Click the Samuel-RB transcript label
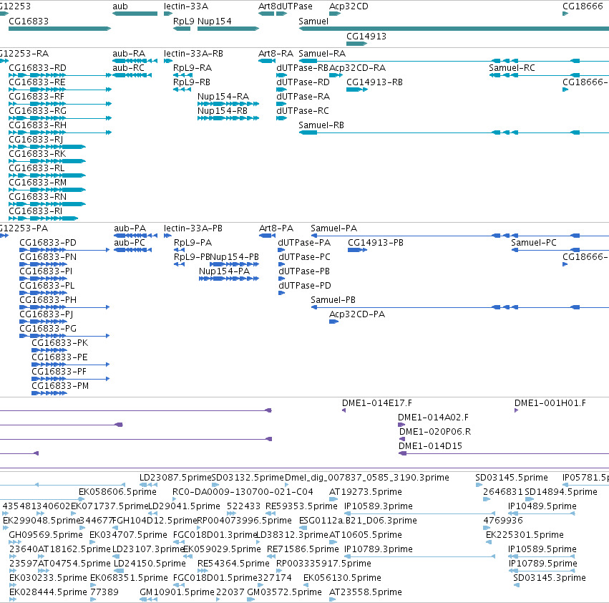The image size is (609, 603). click(x=321, y=125)
